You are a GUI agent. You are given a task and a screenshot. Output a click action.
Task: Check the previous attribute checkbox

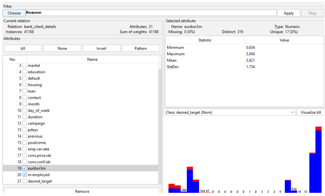(25, 136)
